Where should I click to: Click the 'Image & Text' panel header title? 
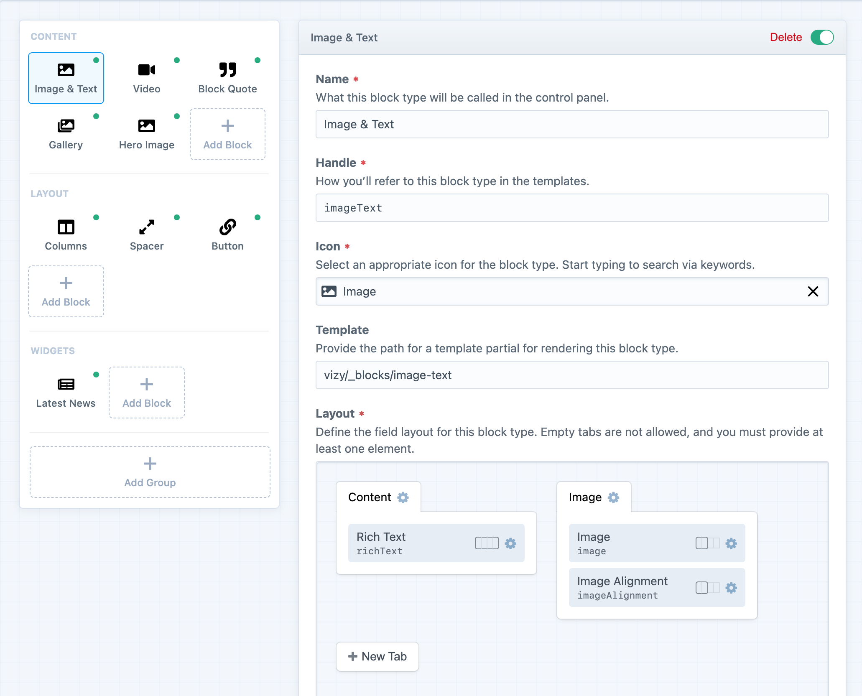[344, 38]
